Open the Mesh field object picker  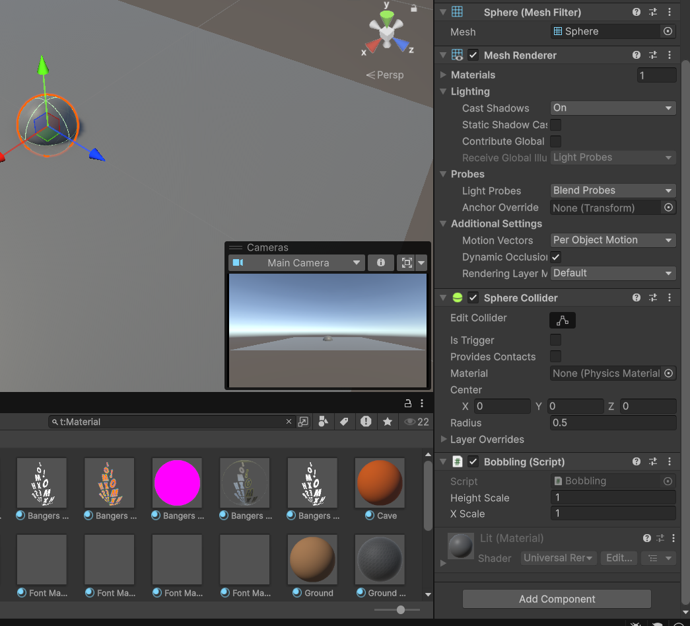point(668,32)
